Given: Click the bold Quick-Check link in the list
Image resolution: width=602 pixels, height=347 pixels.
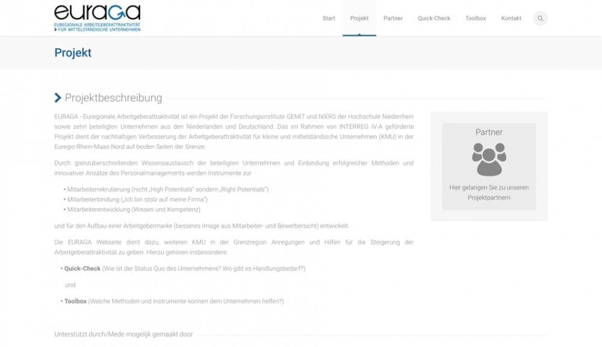Looking at the screenshot, I should [82, 269].
